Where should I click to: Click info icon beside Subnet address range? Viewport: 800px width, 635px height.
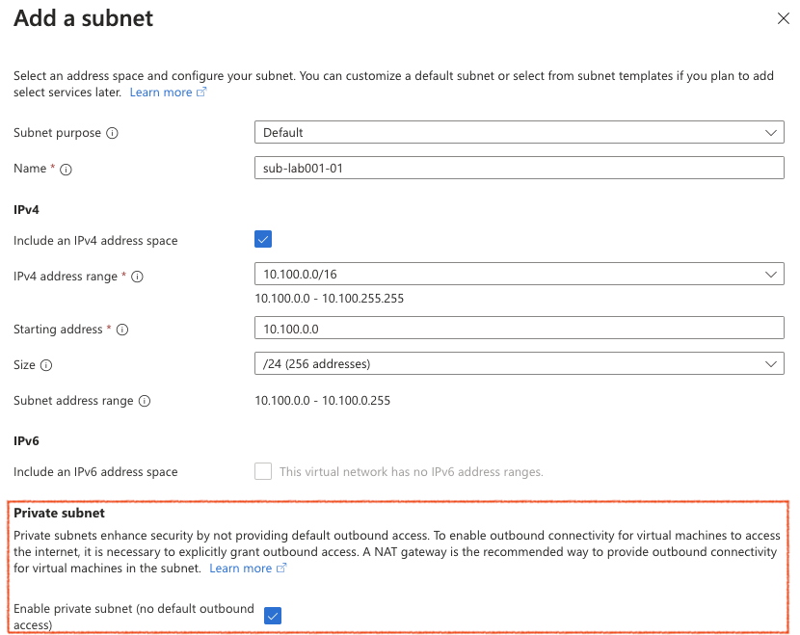coord(145,401)
